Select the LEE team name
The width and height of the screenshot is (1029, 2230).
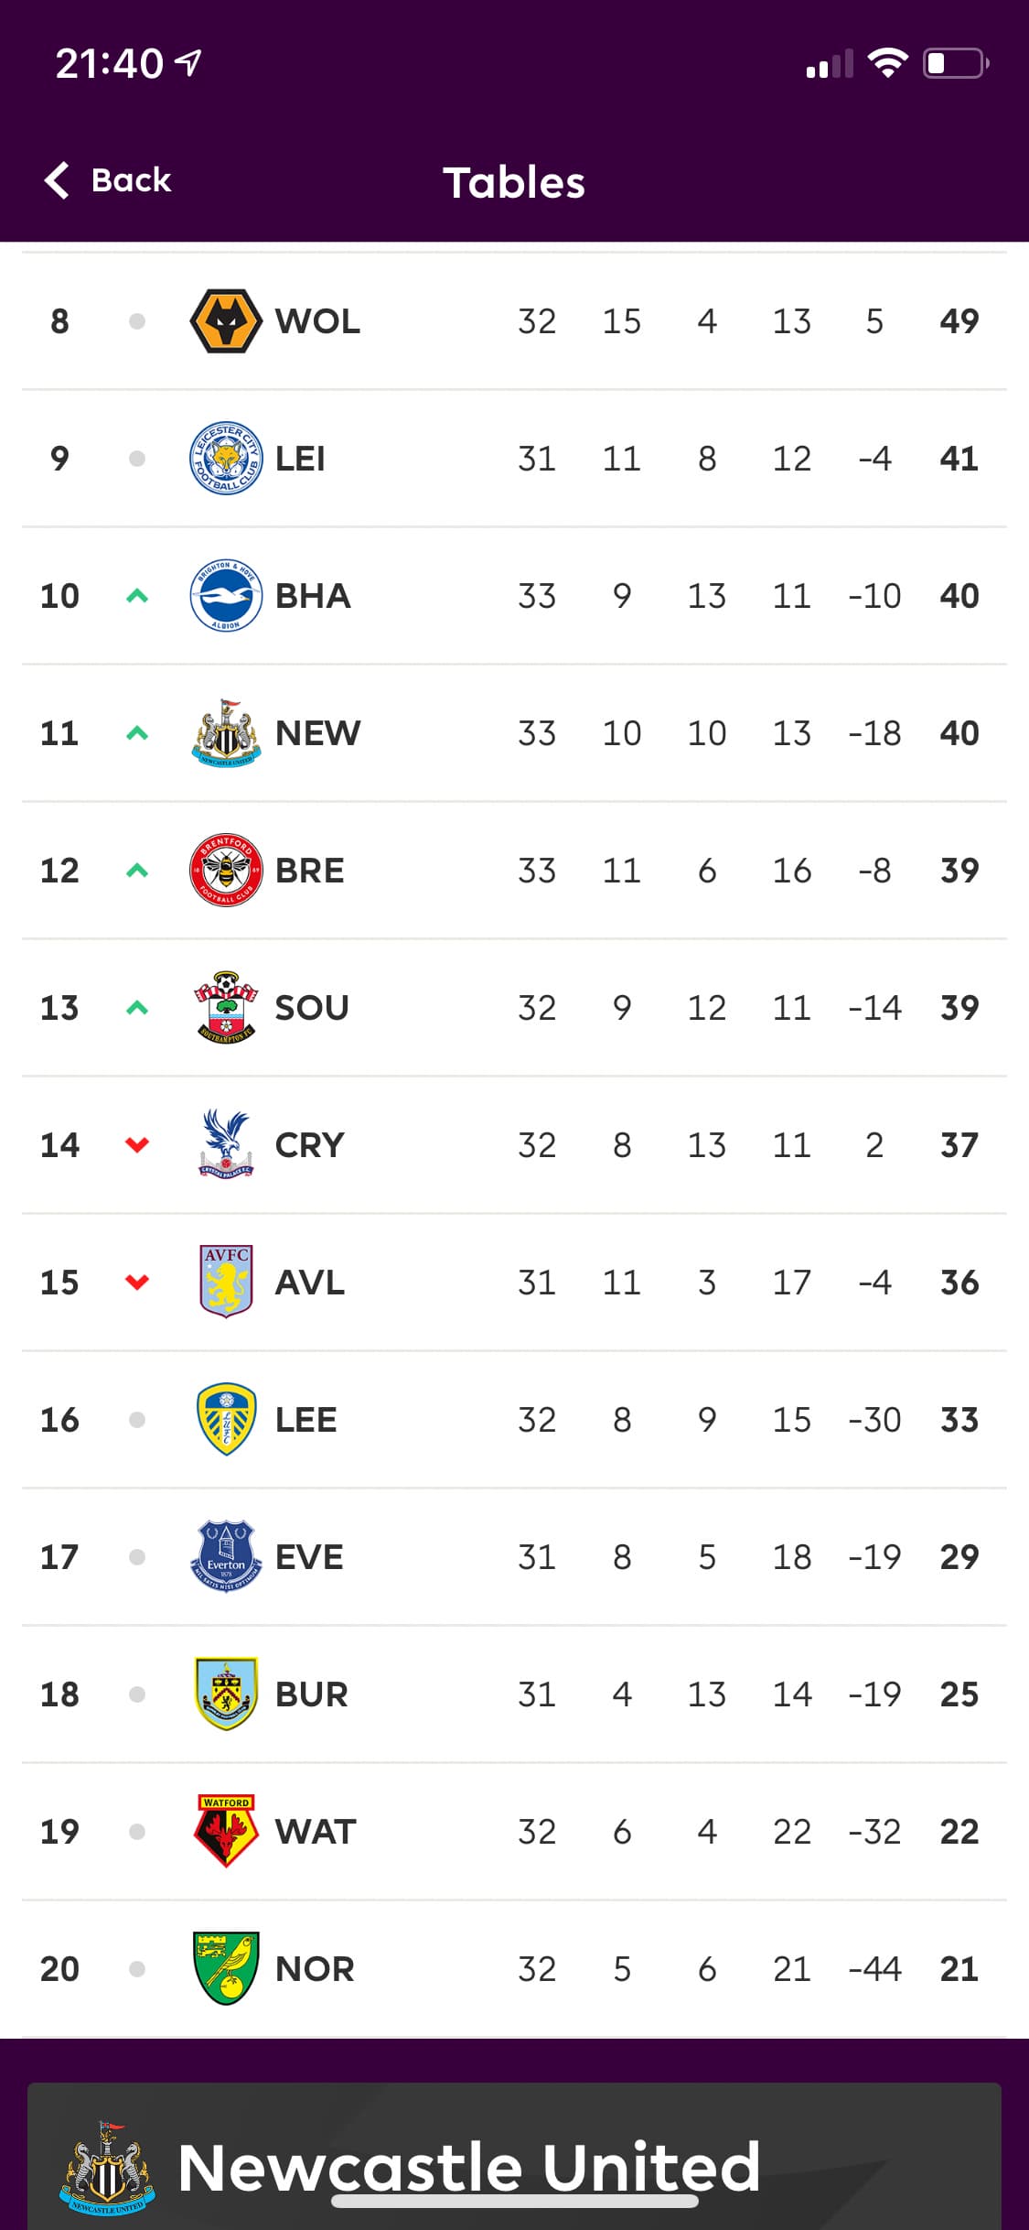click(305, 1420)
